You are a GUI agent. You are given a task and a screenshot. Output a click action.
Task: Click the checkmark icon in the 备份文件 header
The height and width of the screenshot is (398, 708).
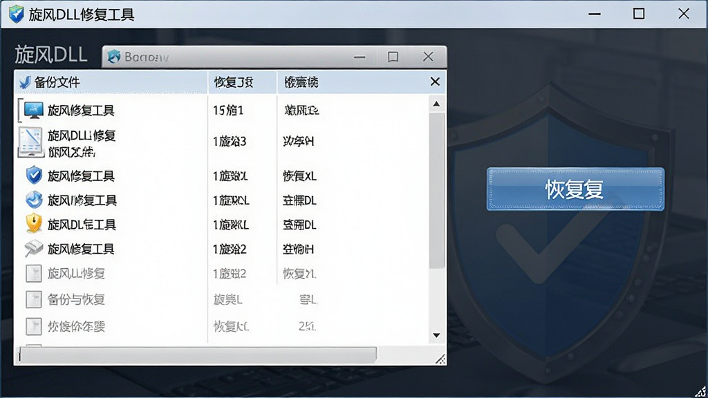coord(25,82)
